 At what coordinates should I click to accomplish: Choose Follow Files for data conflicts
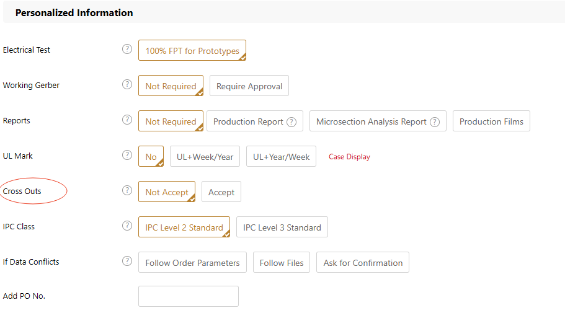tap(282, 263)
